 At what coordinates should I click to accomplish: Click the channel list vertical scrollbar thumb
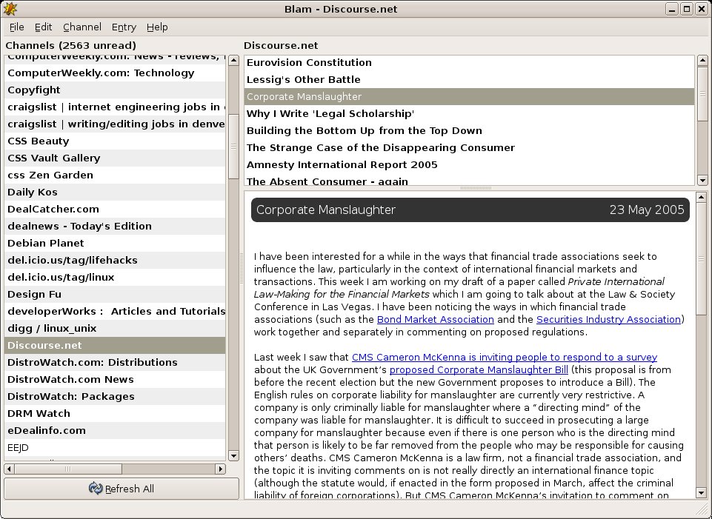233,147
